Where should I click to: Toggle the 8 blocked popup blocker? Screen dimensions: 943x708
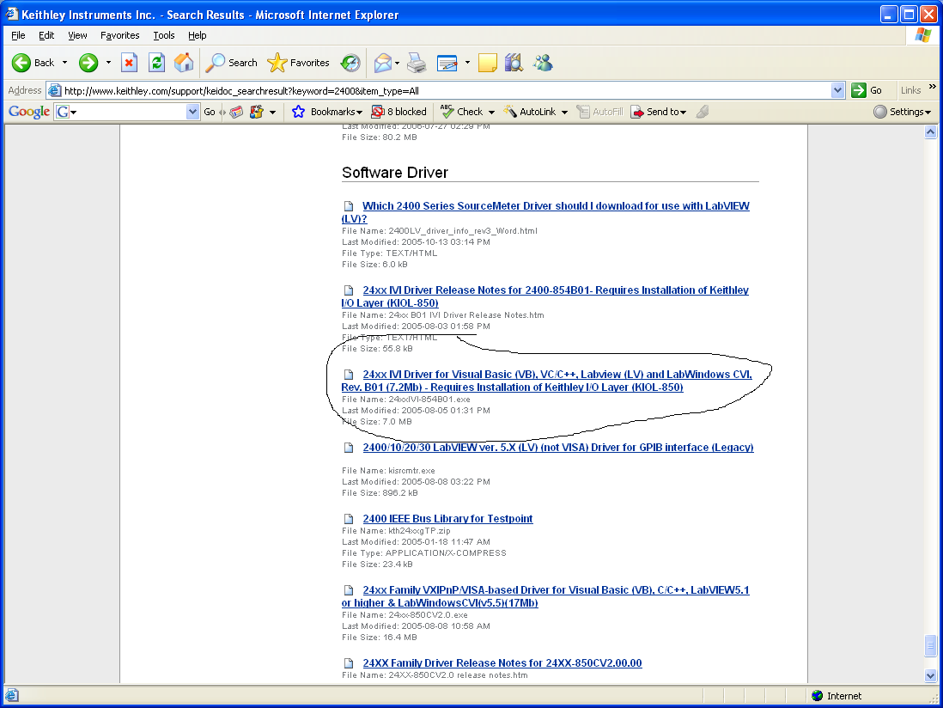coord(398,112)
